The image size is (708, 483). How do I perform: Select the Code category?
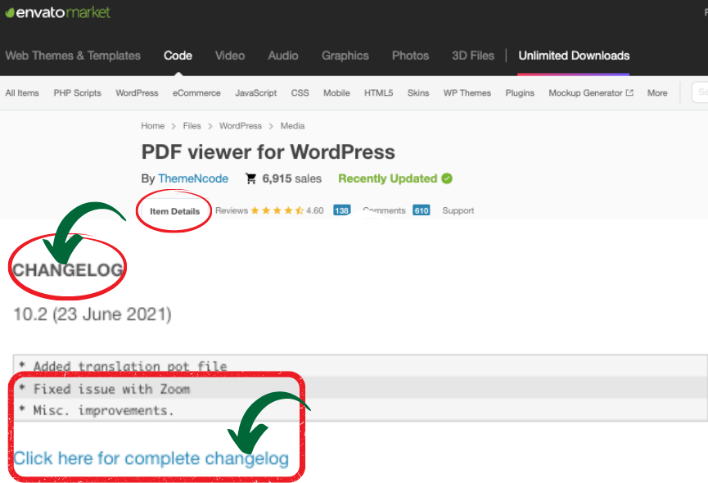pyautogui.click(x=178, y=56)
